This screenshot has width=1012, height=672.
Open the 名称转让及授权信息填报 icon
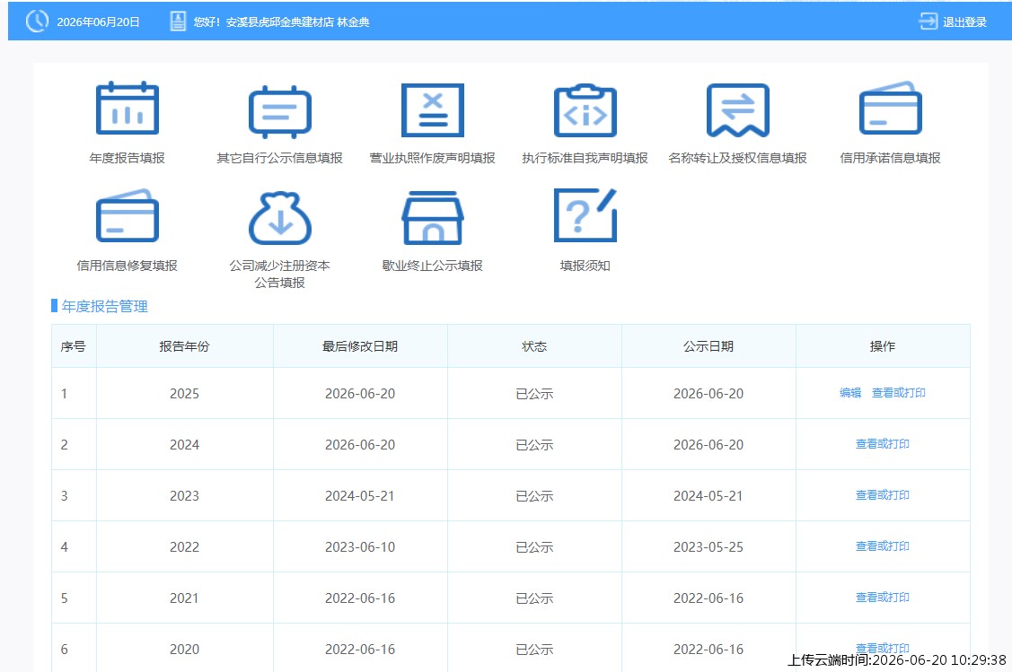[738, 110]
